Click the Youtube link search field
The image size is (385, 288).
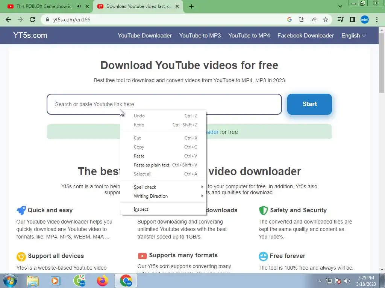(164, 104)
